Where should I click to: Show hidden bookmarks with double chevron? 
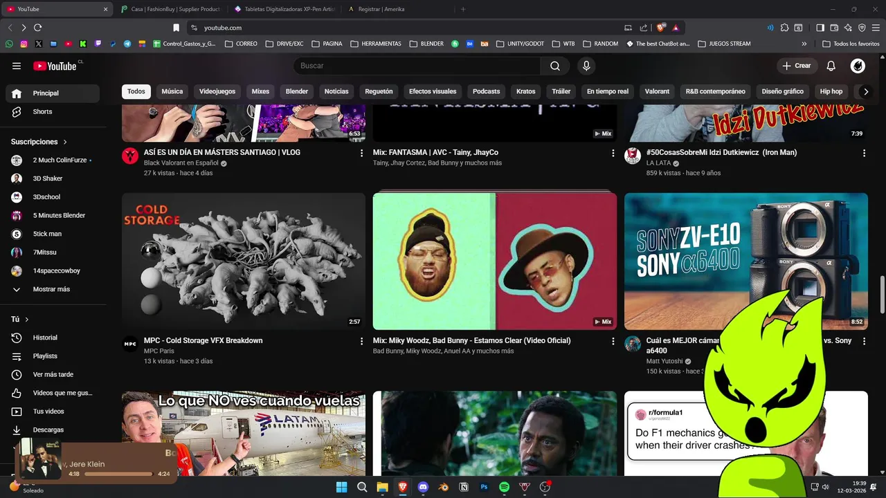point(804,44)
